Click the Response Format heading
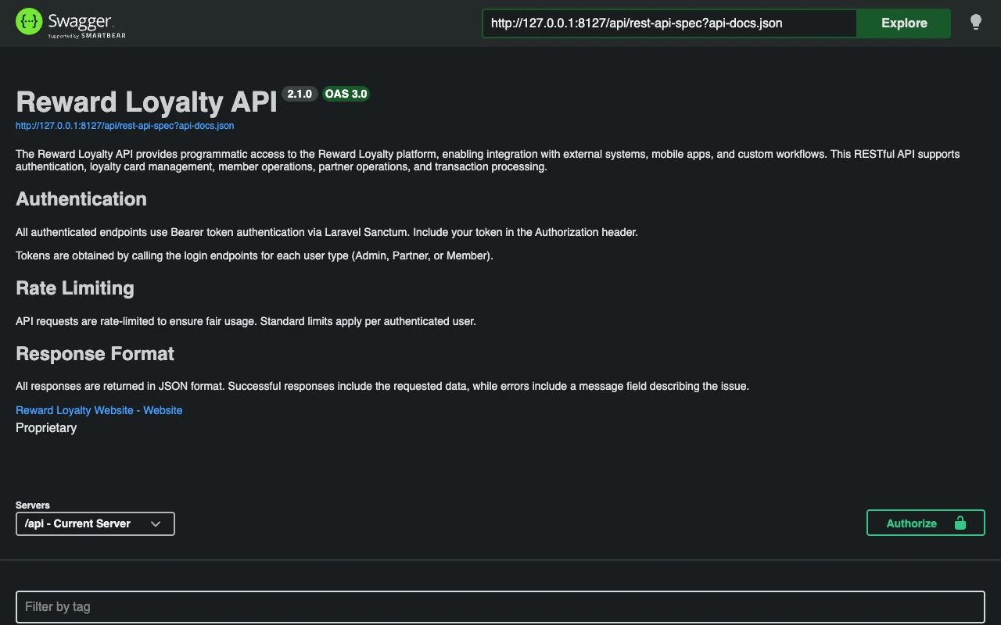The image size is (1001, 625). (x=95, y=354)
